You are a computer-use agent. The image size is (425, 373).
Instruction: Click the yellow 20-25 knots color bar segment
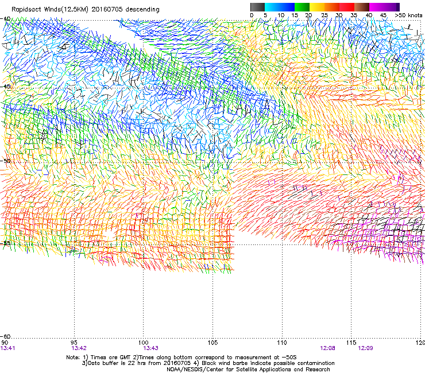[x=317, y=7]
